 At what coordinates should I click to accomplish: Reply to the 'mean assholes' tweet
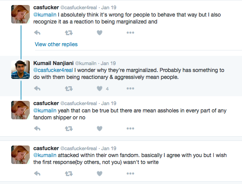[37, 129]
